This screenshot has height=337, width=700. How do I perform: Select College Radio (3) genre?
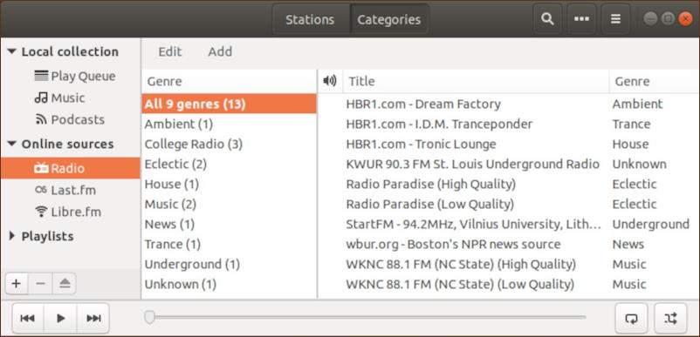click(x=229, y=144)
